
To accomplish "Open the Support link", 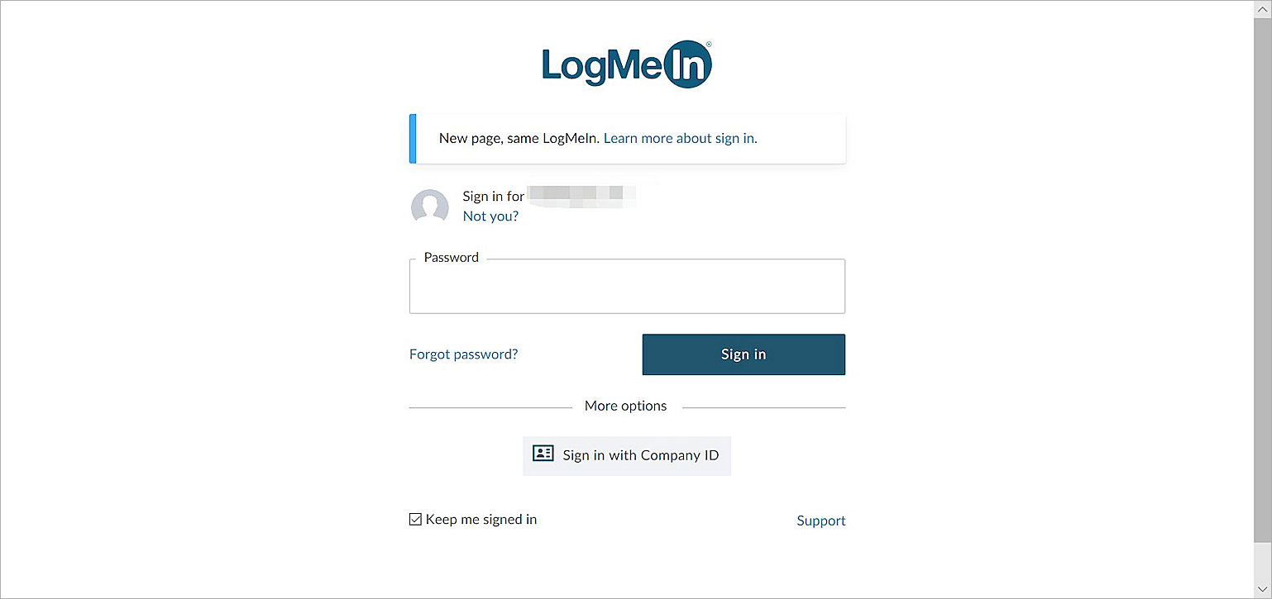I will pyautogui.click(x=820, y=521).
